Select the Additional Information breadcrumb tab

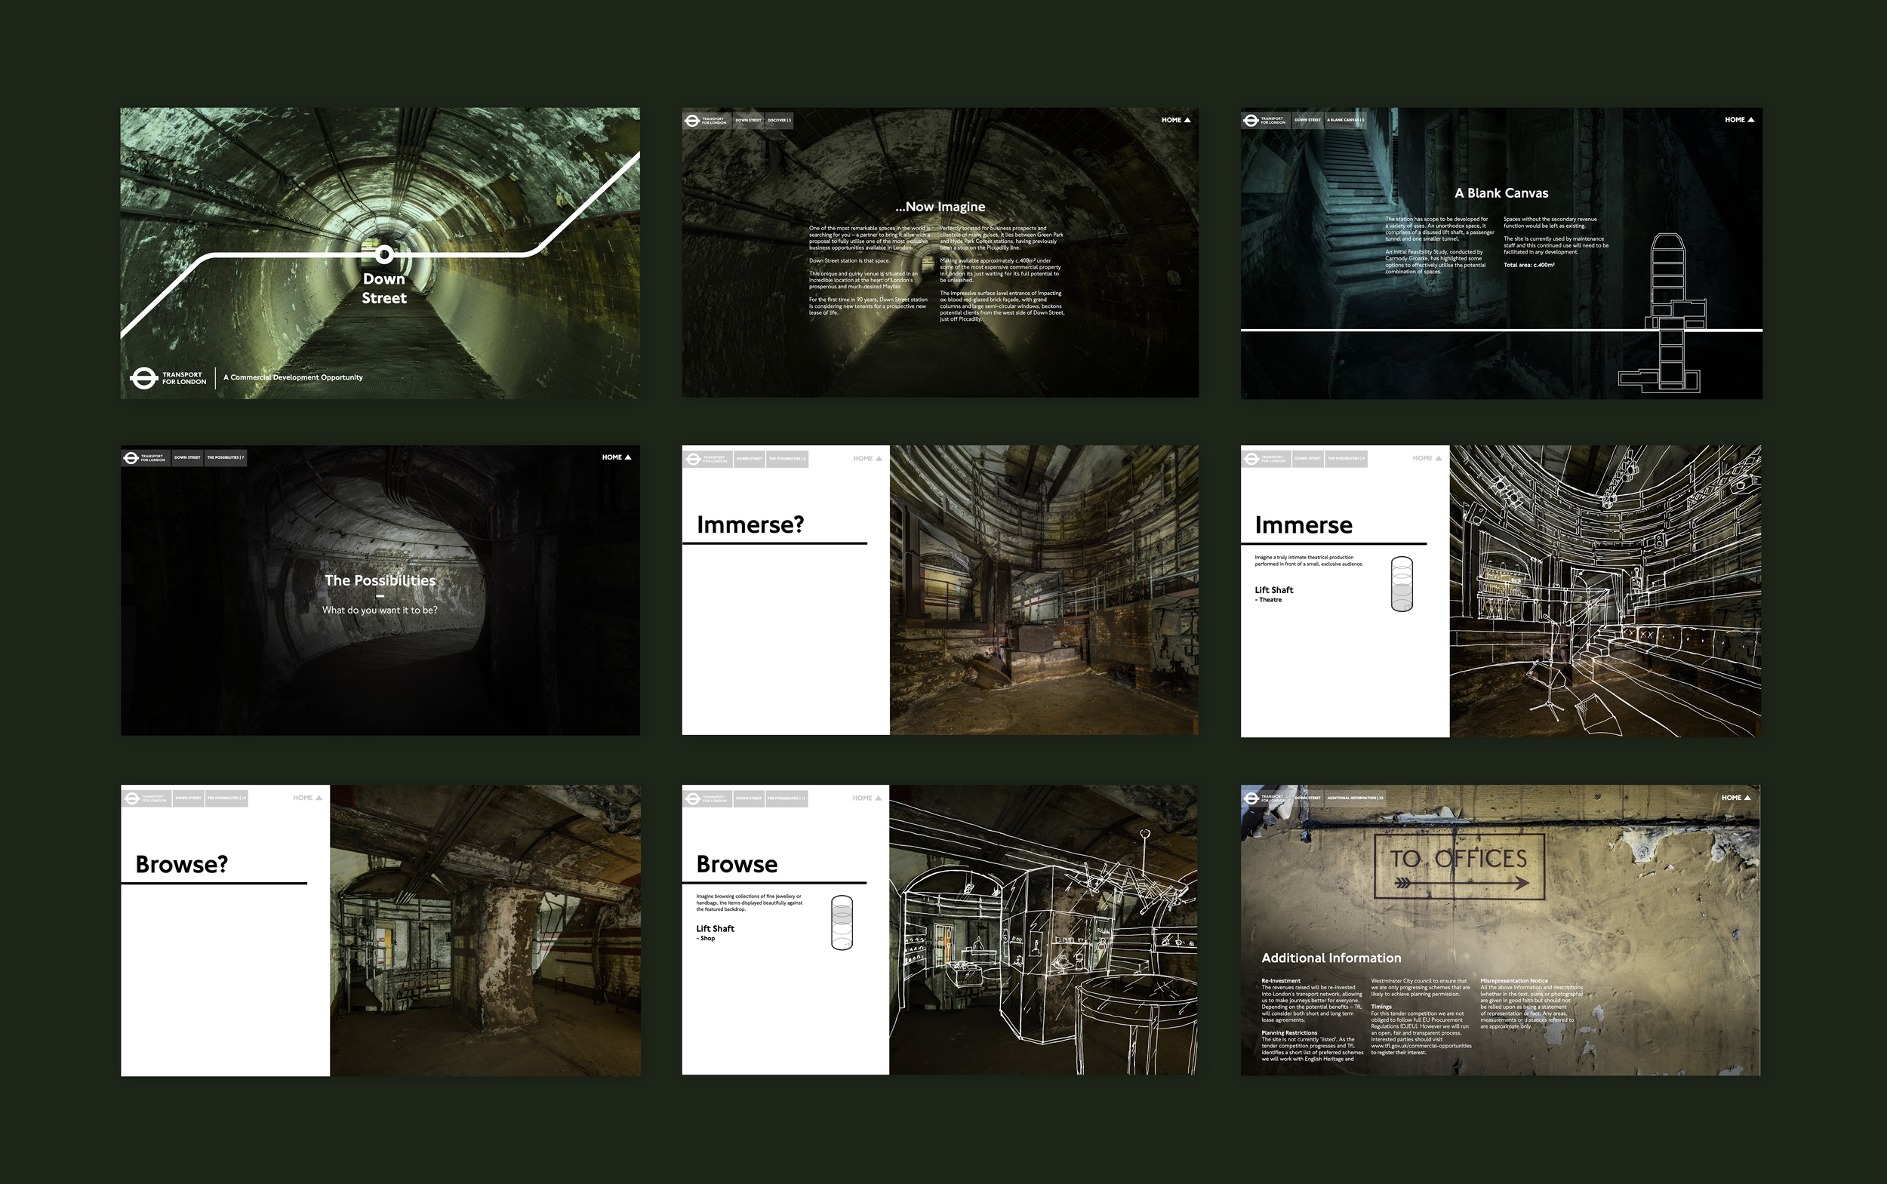pyautogui.click(x=1355, y=798)
